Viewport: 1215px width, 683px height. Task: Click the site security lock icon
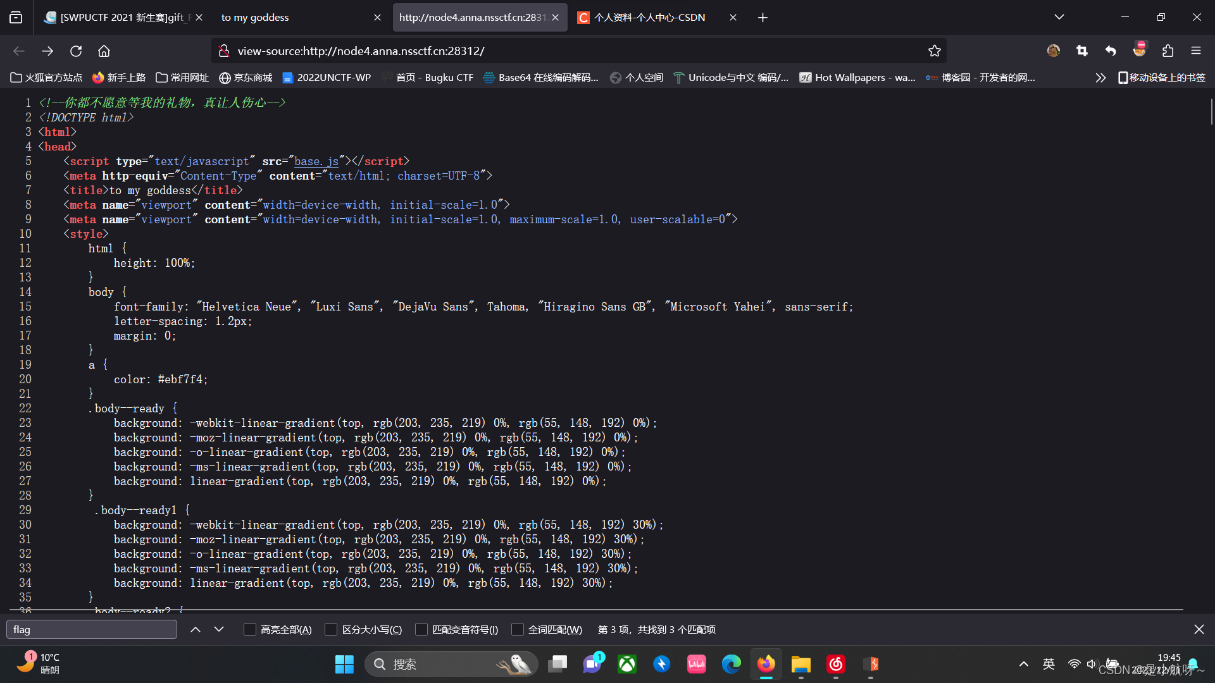pyautogui.click(x=223, y=51)
